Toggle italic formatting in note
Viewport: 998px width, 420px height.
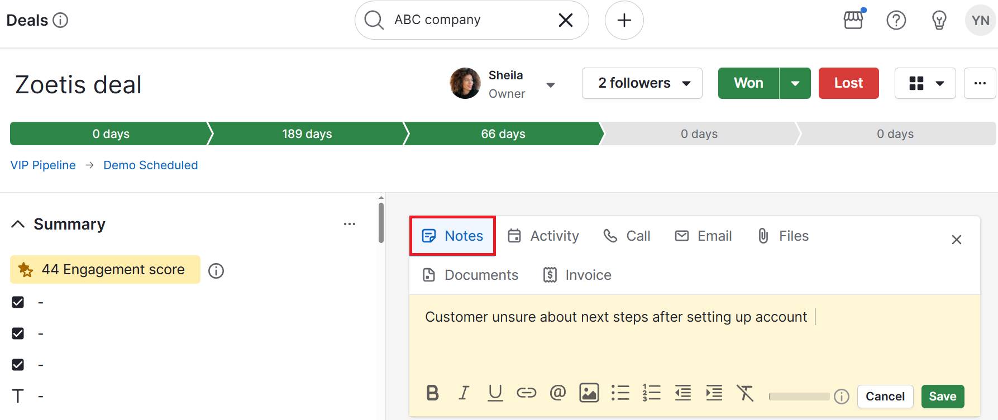[464, 393]
